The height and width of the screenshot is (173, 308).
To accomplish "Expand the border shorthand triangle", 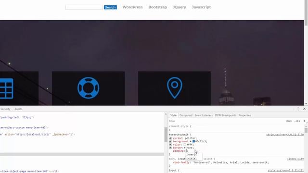I will coord(184,148).
